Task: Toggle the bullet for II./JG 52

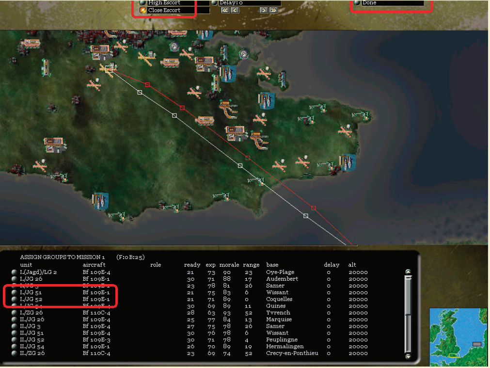Action: click(14, 339)
